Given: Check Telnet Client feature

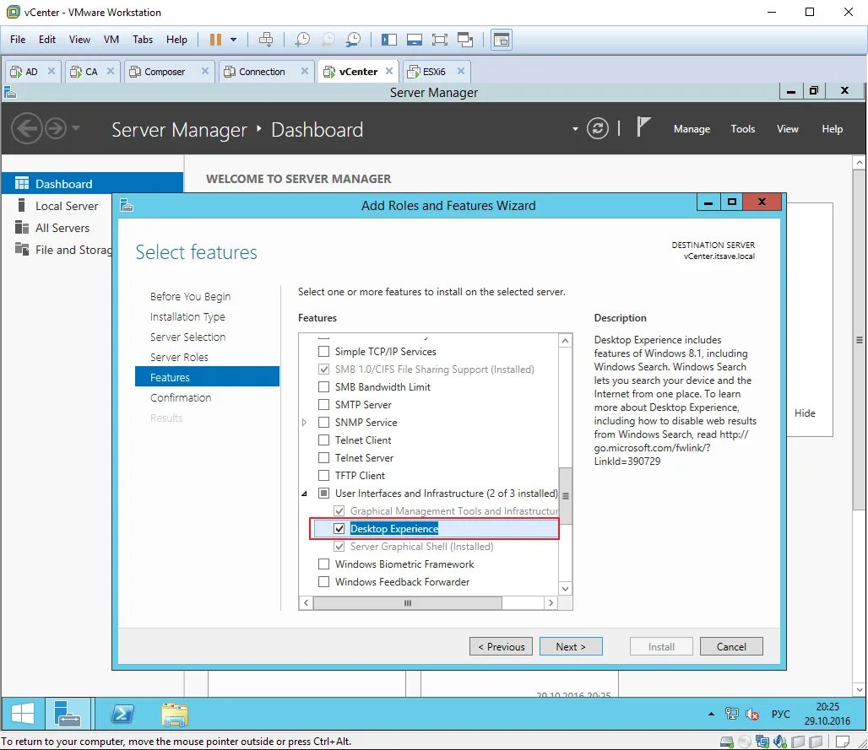Looking at the screenshot, I should [324, 440].
